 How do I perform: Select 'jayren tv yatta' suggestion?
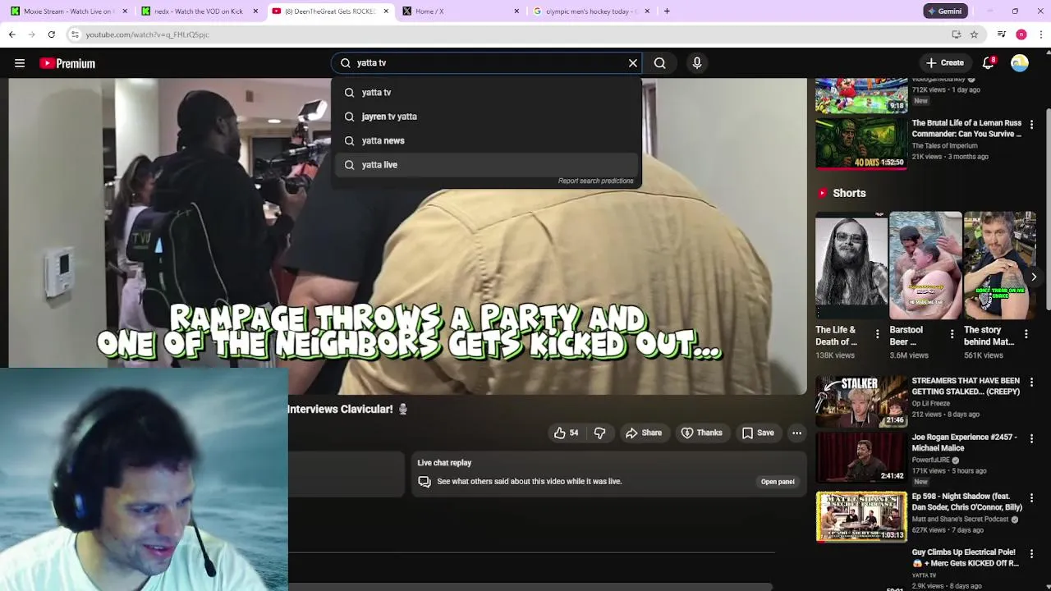[x=486, y=117]
